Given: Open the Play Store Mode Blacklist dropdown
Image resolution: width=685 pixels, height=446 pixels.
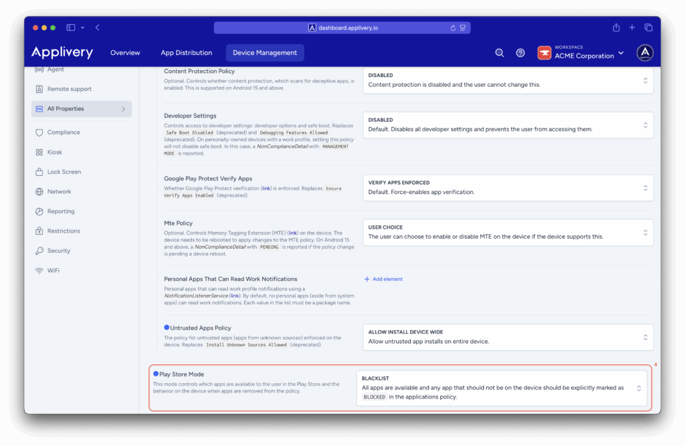Looking at the screenshot, I should 501,388.
